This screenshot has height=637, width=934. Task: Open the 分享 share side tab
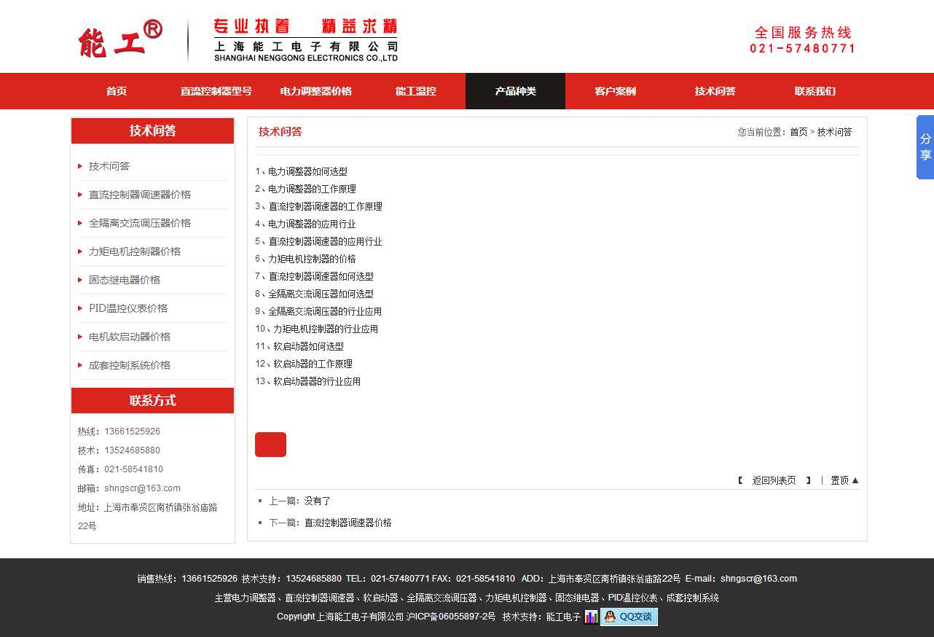[x=925, y=146]
